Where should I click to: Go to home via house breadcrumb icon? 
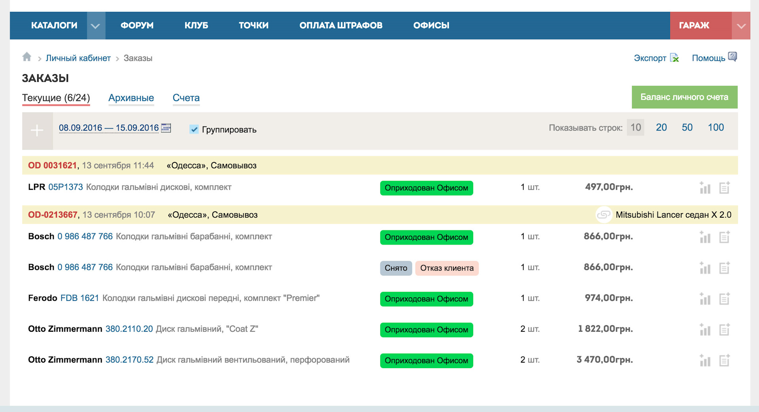[27, 57]
